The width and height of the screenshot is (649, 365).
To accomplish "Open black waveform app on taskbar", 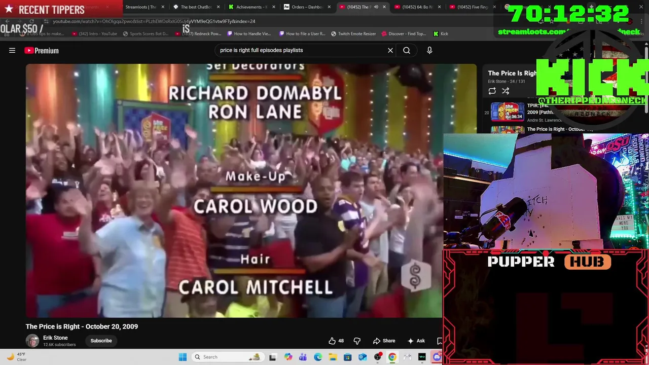I will coord(422,357).
